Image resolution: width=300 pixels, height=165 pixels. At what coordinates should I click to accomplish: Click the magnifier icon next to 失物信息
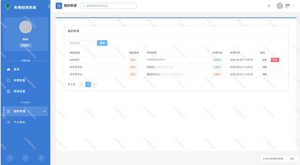8,80
